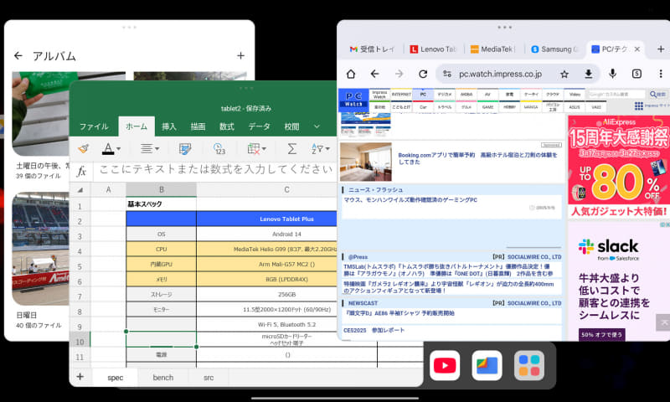
Task: Switch to the Samsung browser tab
Action: 554,49
